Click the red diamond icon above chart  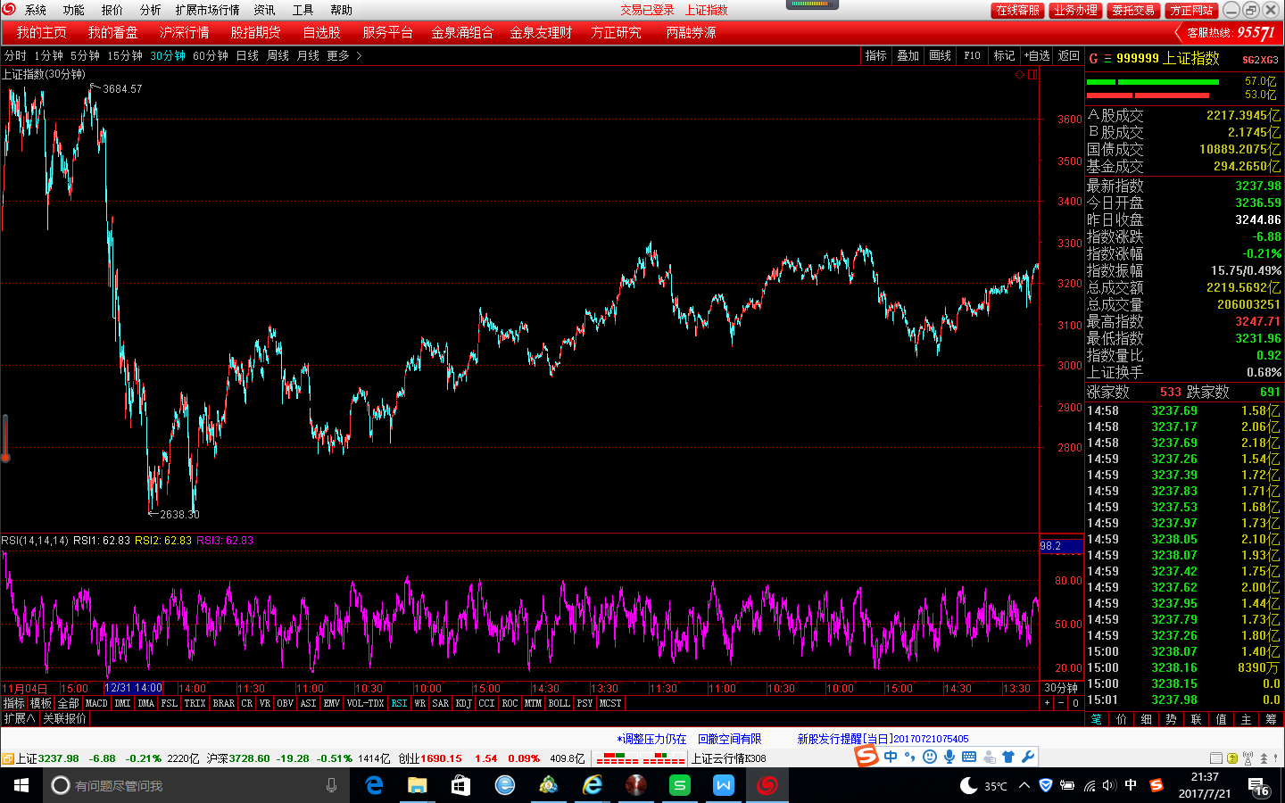pyautogui.click(x=1019, y=75)
